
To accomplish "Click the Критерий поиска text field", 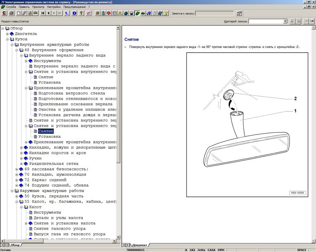I will (266, 21).
